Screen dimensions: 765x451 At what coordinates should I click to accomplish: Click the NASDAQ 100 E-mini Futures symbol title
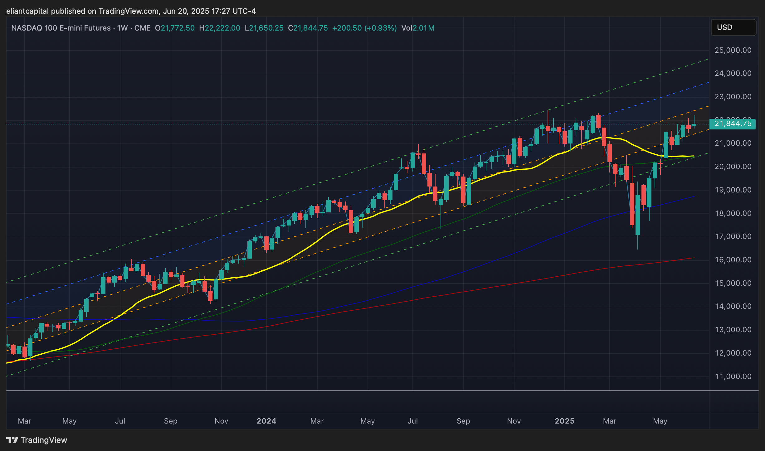[61, 28]
